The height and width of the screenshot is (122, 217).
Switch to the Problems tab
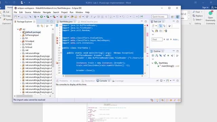click(62, 81)
